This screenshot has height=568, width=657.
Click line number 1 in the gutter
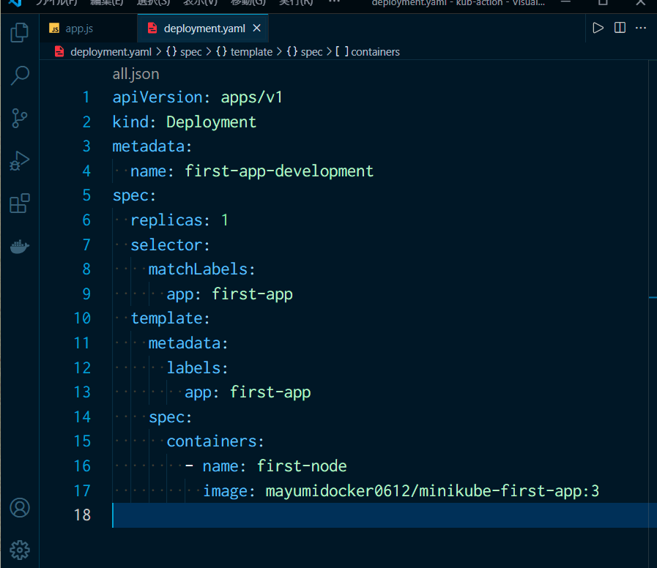tap(86, 97)
